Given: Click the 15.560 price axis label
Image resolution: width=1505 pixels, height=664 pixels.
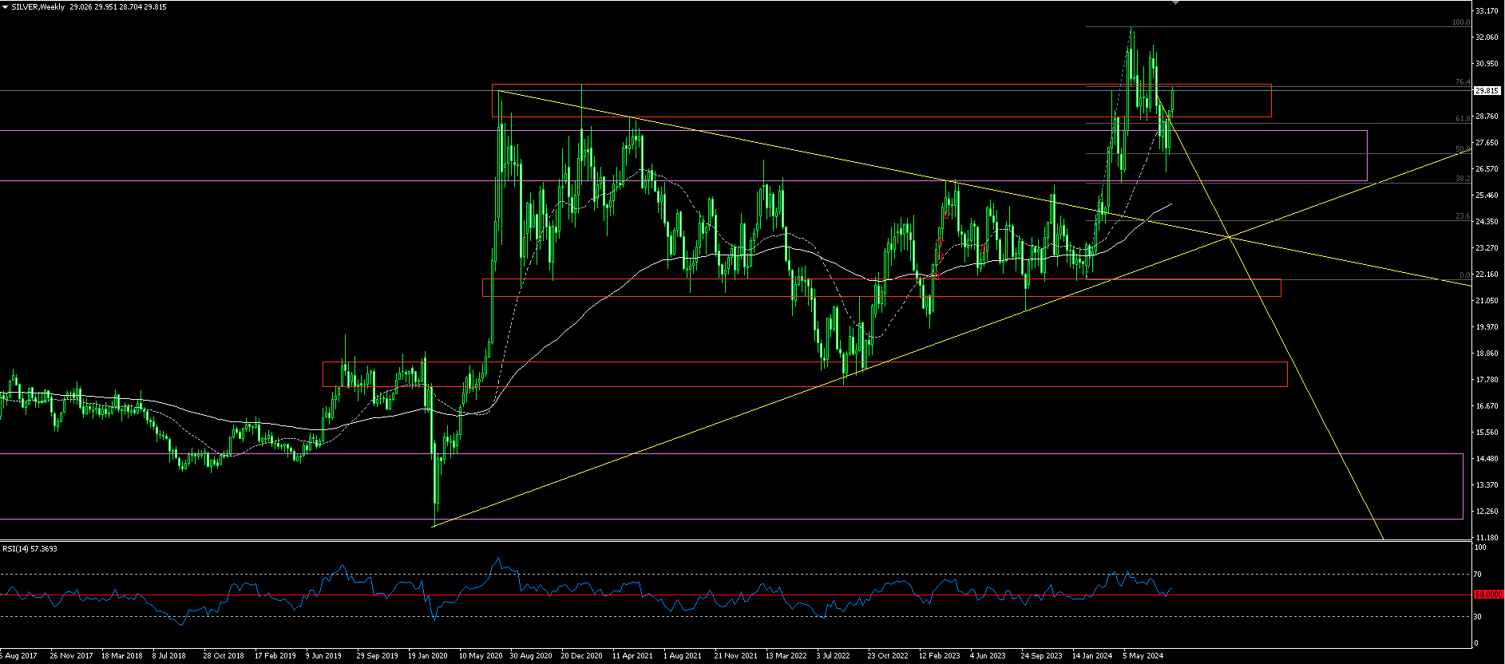Looking at the screenshot, I should (x=1487, y=433).
